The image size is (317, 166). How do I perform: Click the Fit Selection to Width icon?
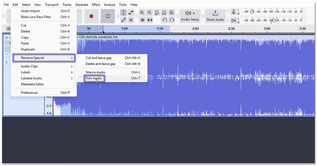(157, 13)
